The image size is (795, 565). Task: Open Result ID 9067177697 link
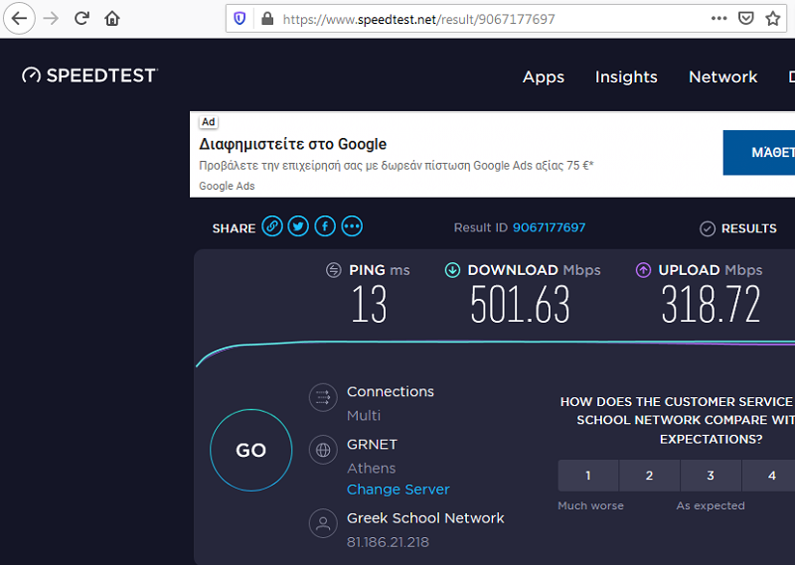click(549, 227)
